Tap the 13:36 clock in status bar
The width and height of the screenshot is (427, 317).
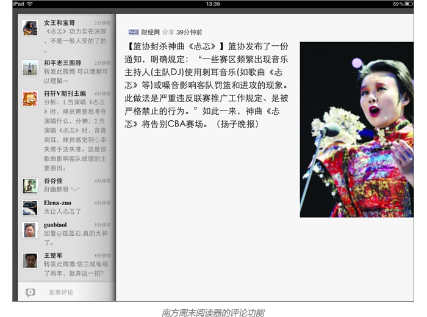tap(213, 4)
